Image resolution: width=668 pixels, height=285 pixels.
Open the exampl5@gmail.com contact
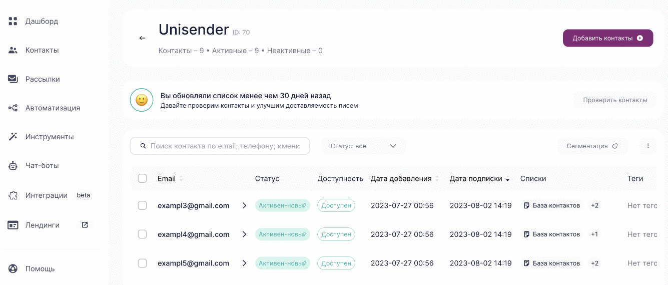193,263
